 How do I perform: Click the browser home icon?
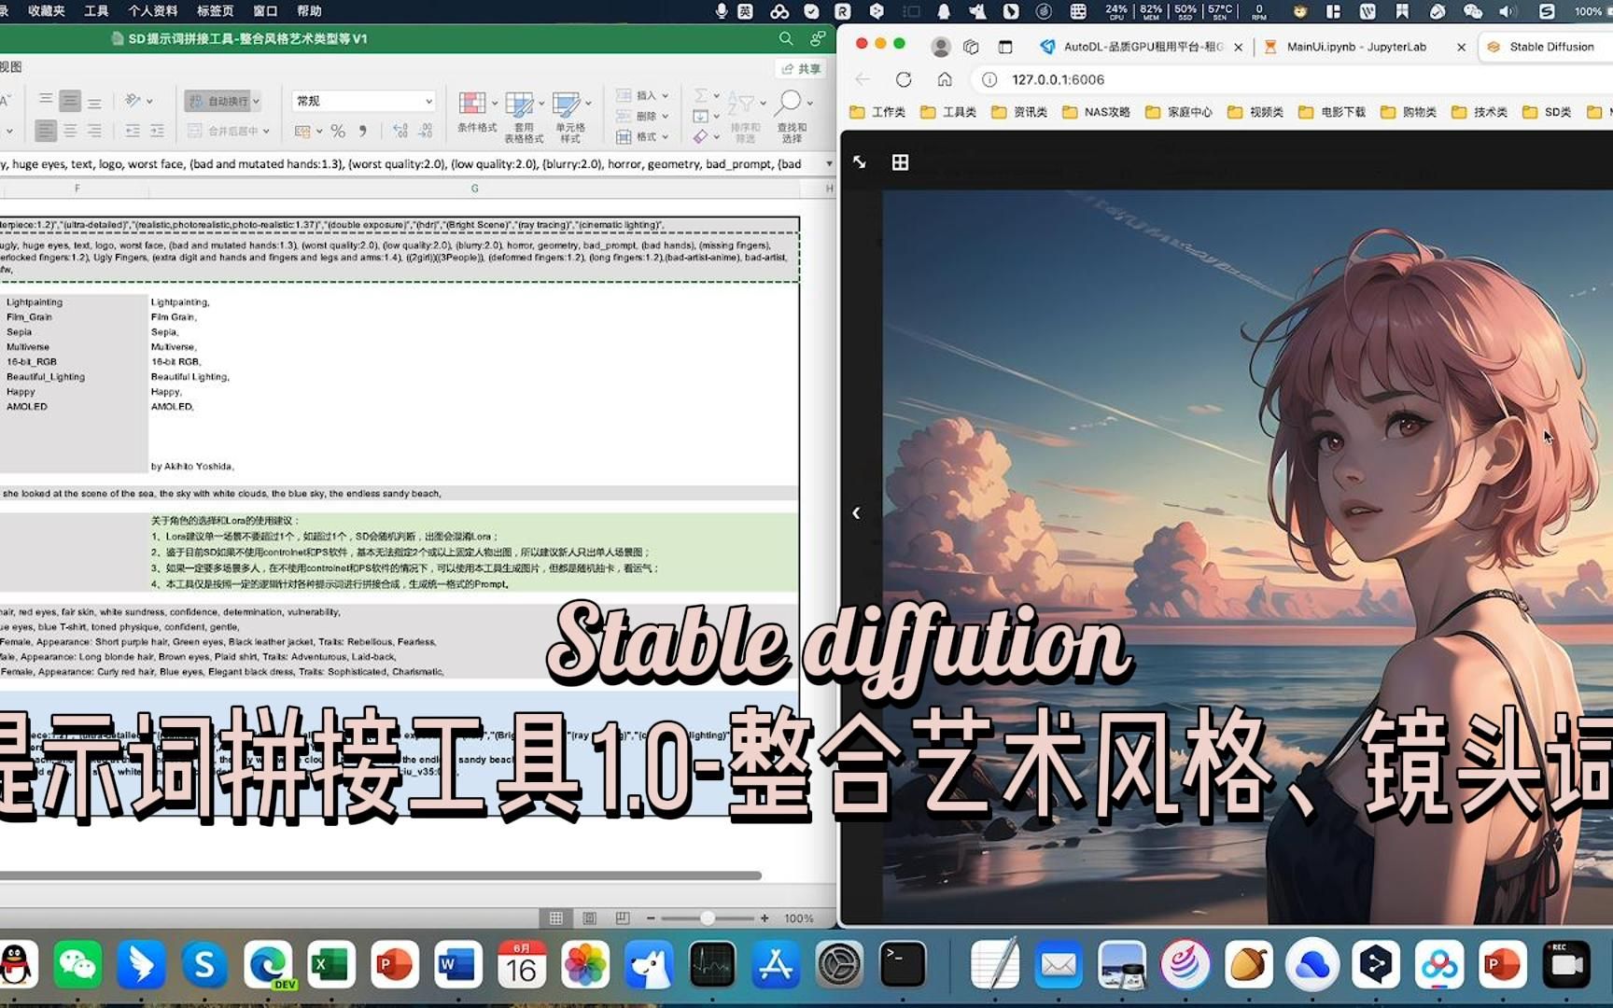coord(945,79)
